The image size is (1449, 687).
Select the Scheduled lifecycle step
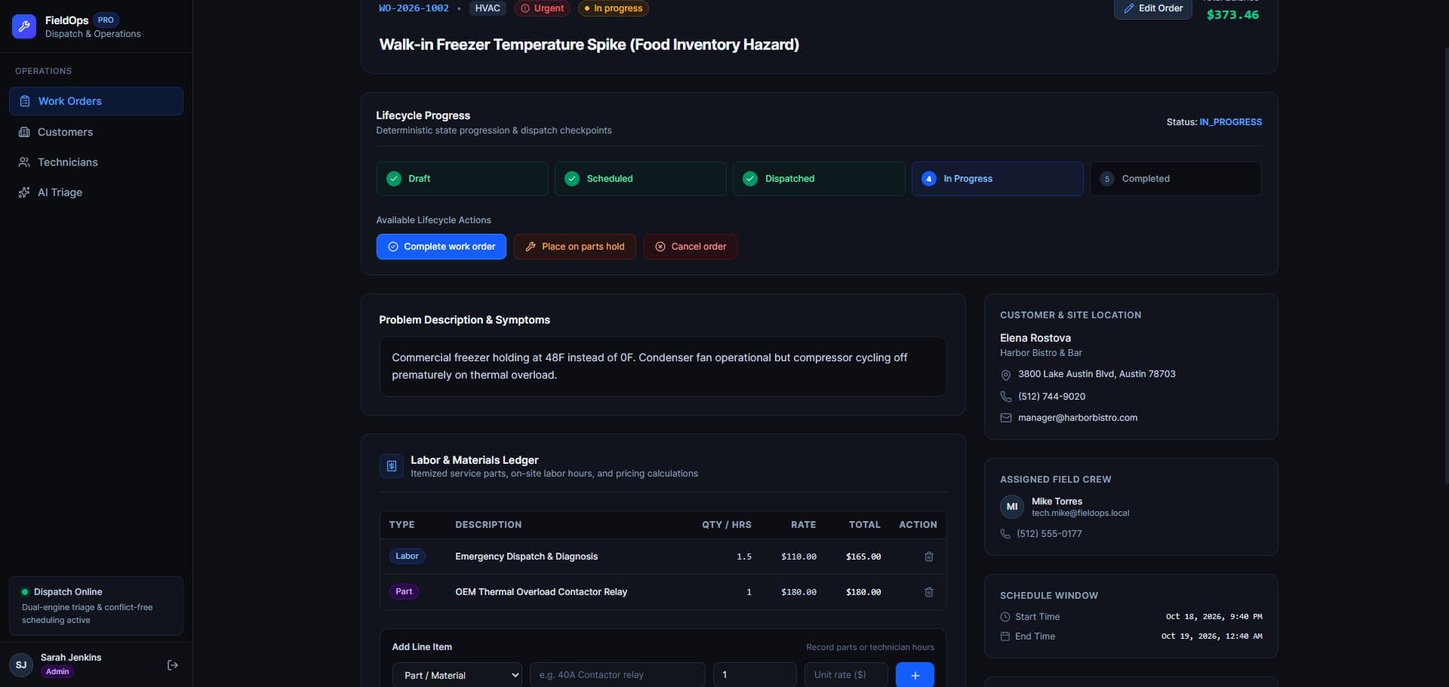tap(641, 179)
